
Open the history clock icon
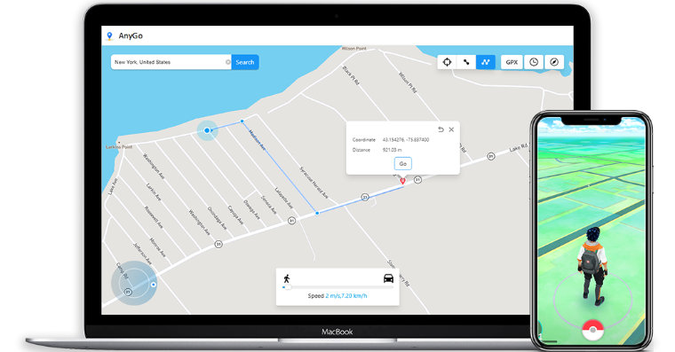pos(534,62)
